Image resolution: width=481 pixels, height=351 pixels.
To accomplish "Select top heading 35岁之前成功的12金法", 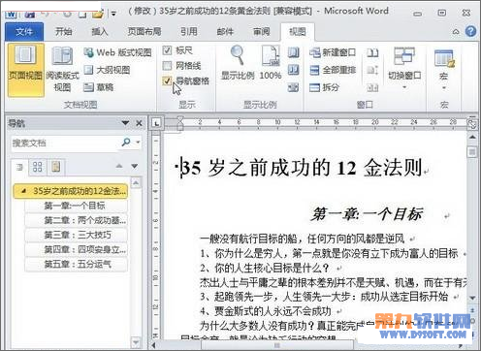I will coord(71,191).
